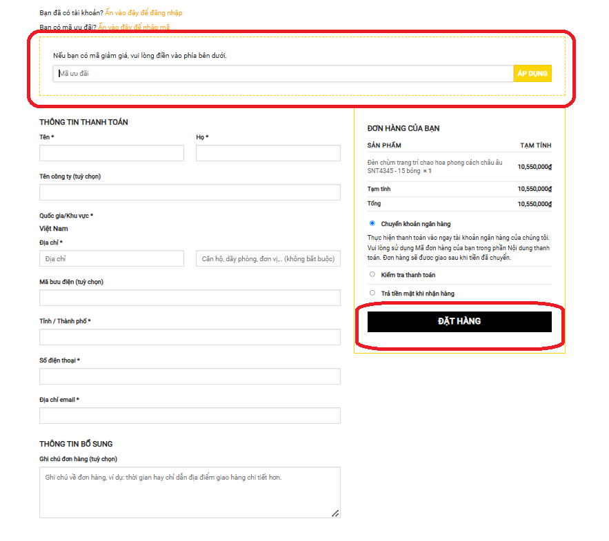The image size is (609, 541).
Task: Select the 'Tỉnh / Thành phố' field
Action: point(190,337)
